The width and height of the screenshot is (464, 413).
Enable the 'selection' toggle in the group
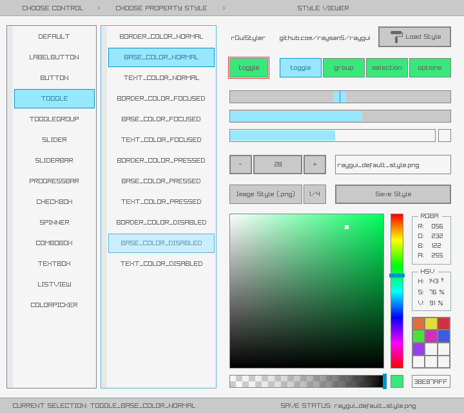coord(387,68)
